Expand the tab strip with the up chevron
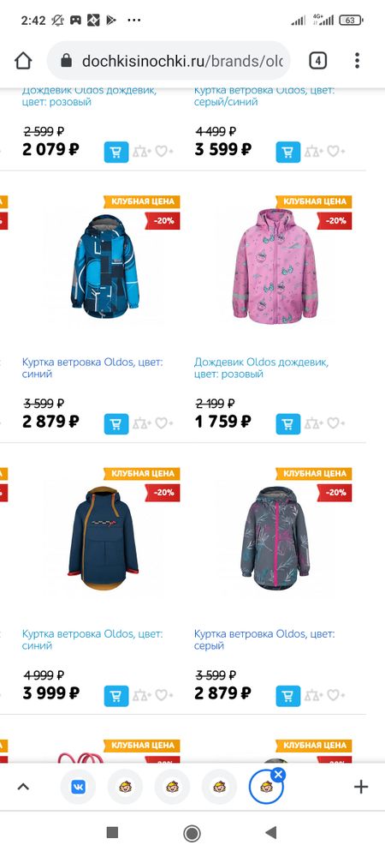 [x=23, y=787]
